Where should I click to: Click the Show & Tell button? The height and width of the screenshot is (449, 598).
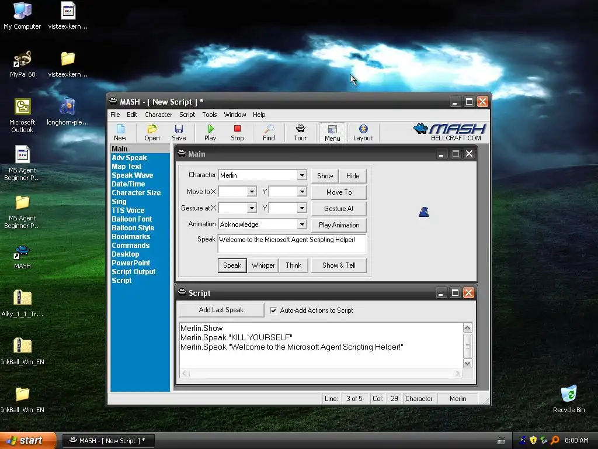click(x=339, y=265)
